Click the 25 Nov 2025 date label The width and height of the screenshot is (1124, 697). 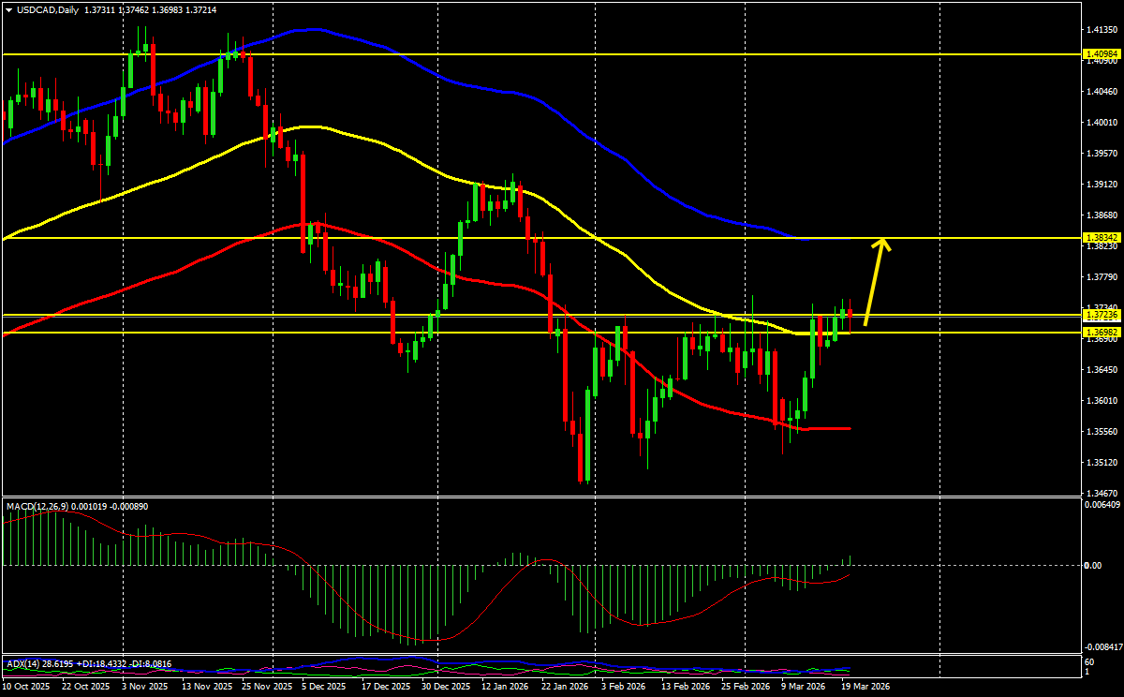coord(266,686)
